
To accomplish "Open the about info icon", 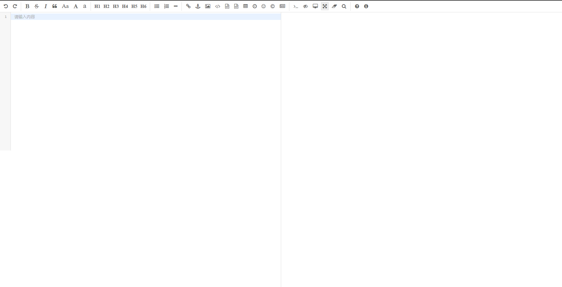I will (x=366, y=6).
